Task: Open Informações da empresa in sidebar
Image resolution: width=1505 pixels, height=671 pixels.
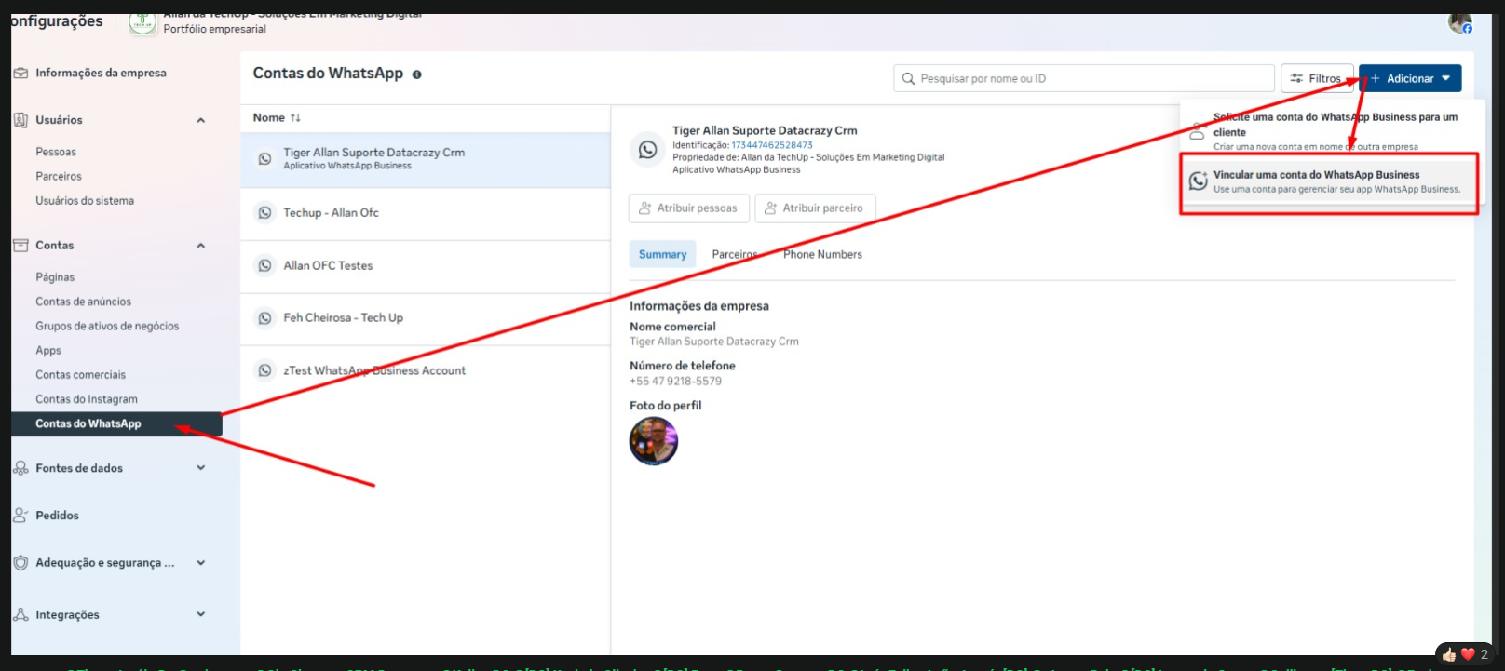Action: [x=101, y=73]
